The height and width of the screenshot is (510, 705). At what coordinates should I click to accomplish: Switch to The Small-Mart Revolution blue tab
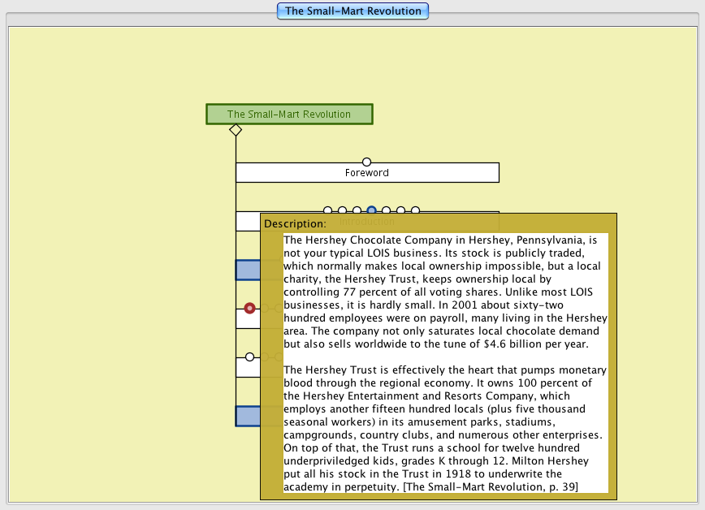click(x=352, y=11)
